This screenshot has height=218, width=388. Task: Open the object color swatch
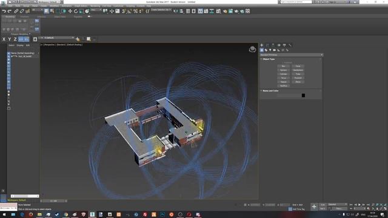pos(303,96)
